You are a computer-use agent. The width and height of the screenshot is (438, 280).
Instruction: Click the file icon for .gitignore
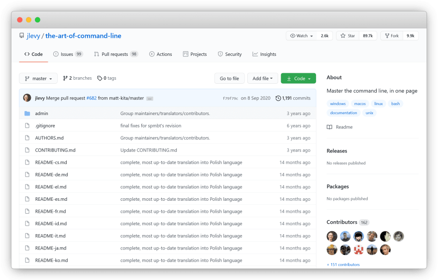pyautogui.click(x=27, y=126)
